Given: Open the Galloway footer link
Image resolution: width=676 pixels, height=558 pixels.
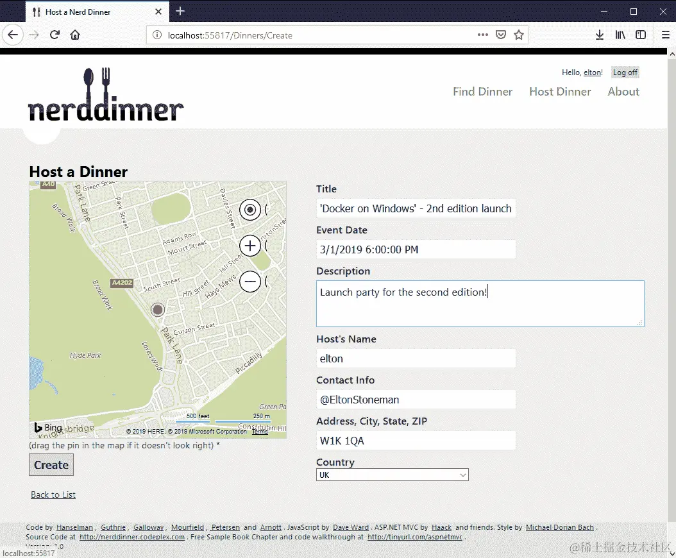Looking at the screenshot, I should click(148, 527).
